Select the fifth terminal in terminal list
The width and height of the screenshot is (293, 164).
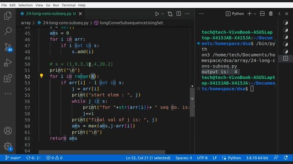coord(286,51)
